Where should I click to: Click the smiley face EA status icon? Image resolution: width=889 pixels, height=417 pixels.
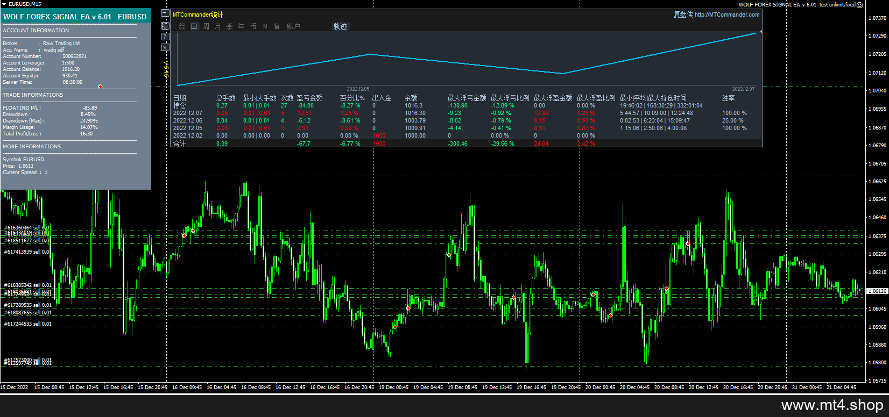860,5
